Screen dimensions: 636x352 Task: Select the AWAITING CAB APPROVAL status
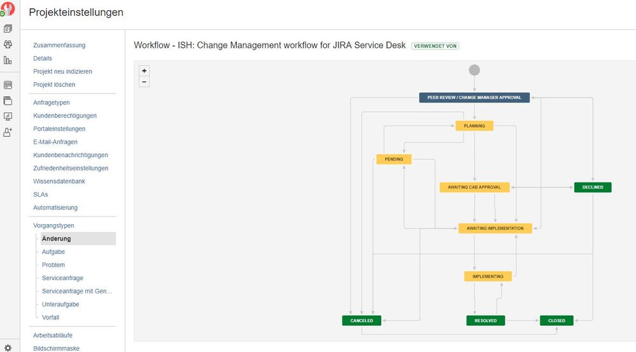[x=474, y=187]
